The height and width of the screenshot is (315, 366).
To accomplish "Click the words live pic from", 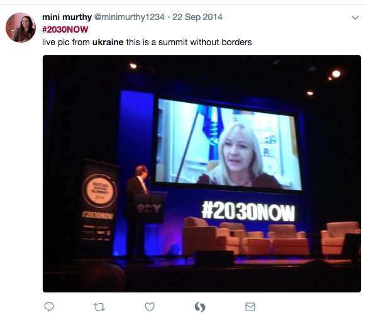I will [x=66, y=42].
